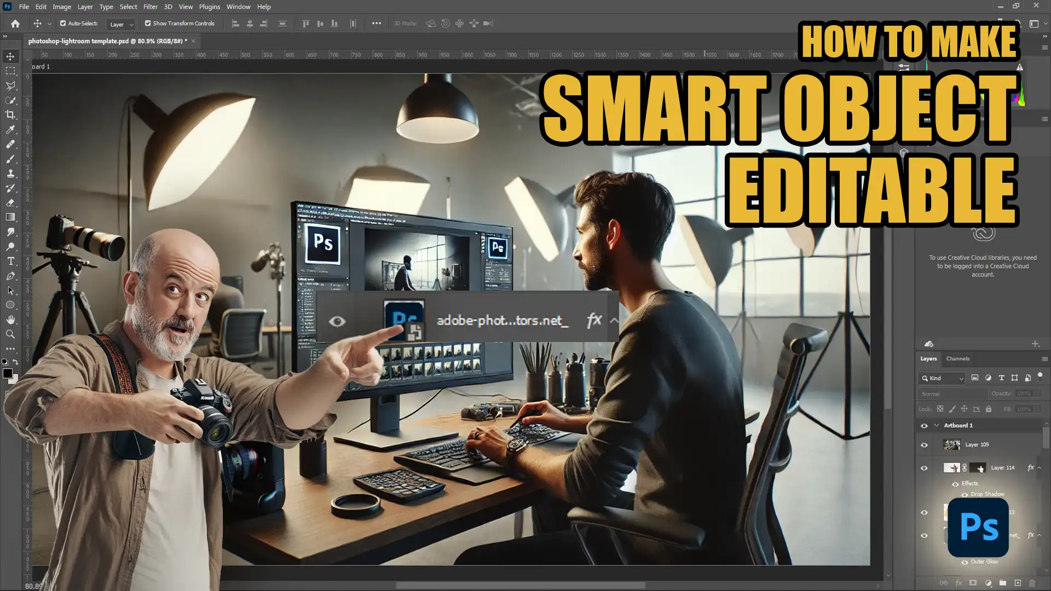Select the Healing Brush tool
This screenshot has width=1051, height=591.
(x=10, y=144)
